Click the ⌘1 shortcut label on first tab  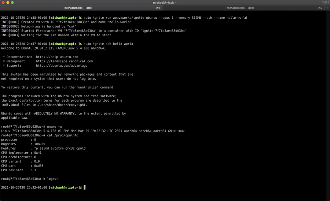click(x=158, y=8)
